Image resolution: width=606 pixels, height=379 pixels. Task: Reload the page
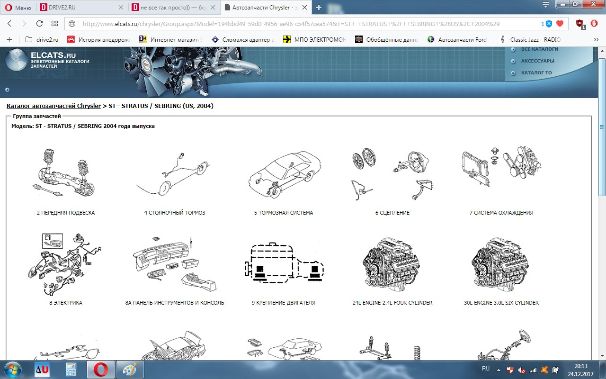coord(39,24)
